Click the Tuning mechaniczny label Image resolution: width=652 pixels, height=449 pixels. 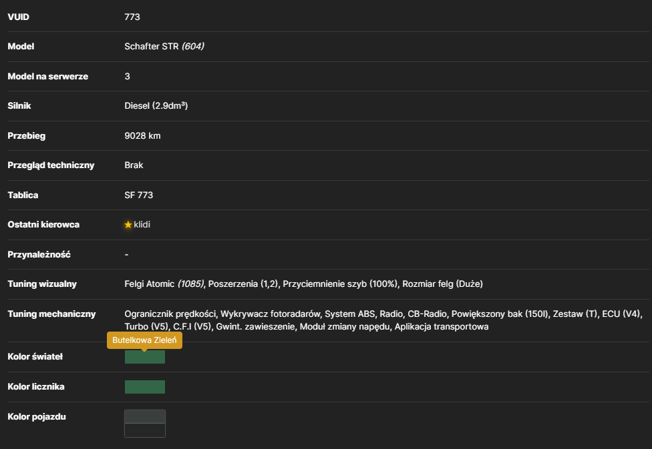pyautogui.click(x=51, y=314)
